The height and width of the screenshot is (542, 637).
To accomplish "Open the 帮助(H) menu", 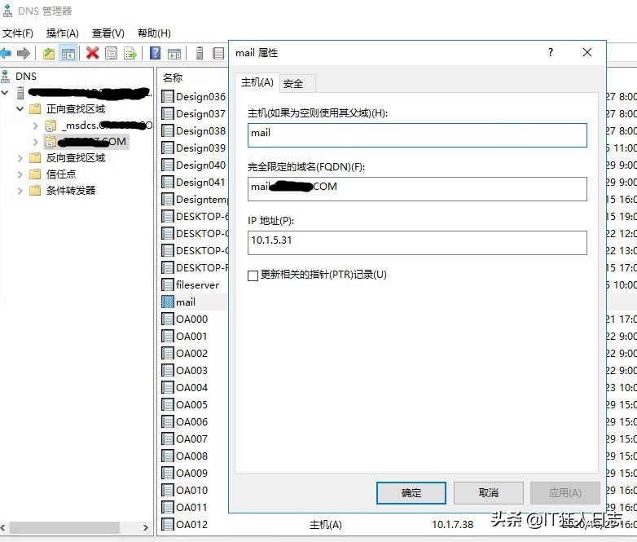I will point(155,33).
